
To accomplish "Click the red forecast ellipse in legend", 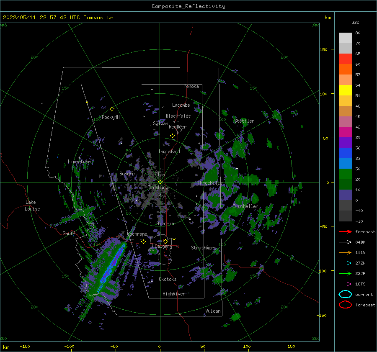I will tap(345, 305).
